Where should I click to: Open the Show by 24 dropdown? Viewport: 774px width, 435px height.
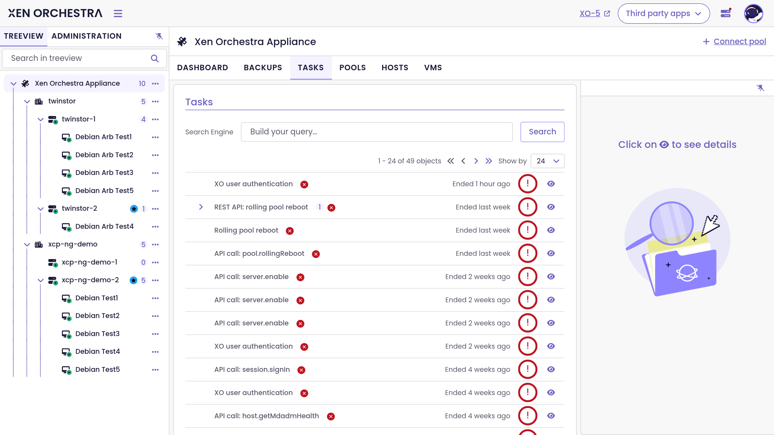point(547,161)
